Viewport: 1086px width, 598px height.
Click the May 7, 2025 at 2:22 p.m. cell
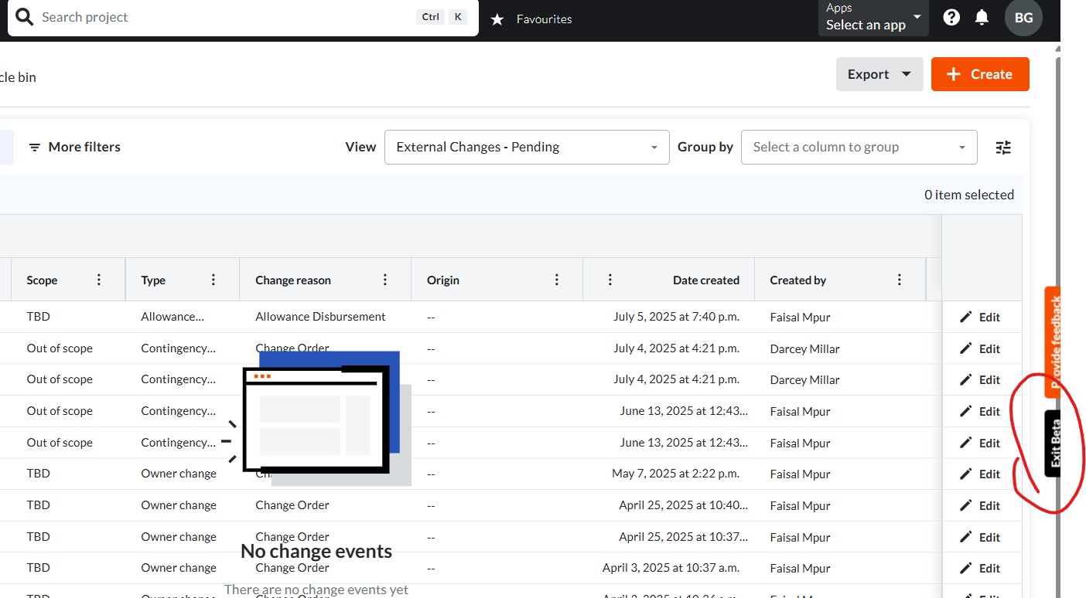tap(675, 474)
